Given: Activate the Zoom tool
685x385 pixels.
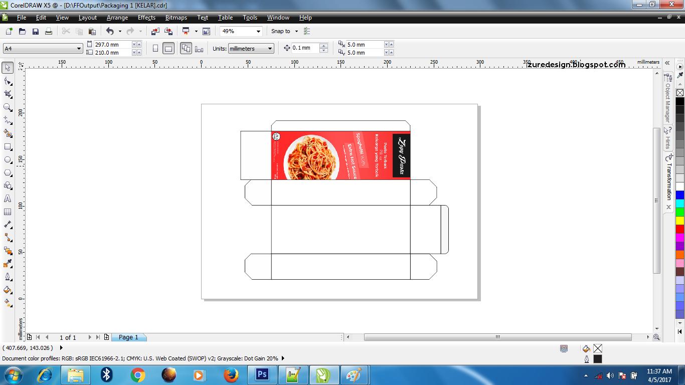Looking at the screenshot, I should click(x=7, y=107).
